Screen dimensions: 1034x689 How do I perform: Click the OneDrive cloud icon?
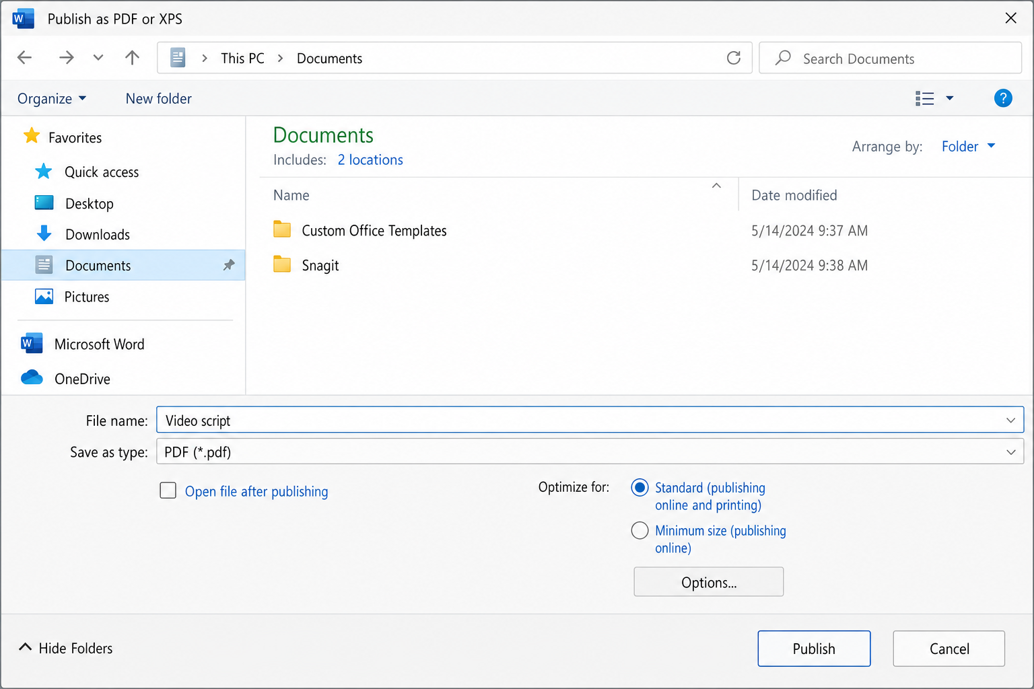pyautogui.click(x=32, y=377)
